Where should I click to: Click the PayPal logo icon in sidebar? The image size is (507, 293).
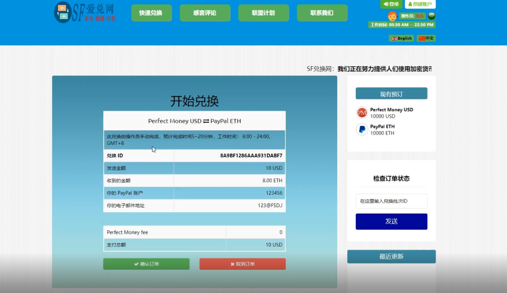[362, 130]
